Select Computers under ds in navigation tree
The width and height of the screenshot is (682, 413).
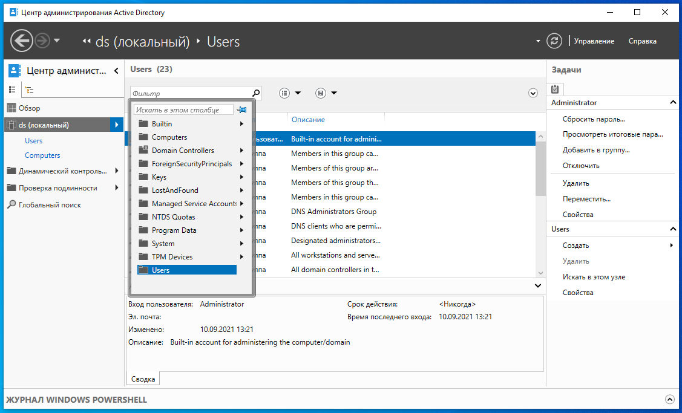pos(42,155)
